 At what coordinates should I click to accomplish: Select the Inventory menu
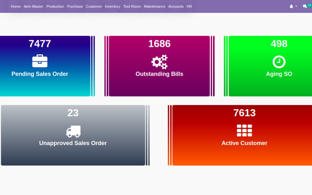(x=113, y=6)
